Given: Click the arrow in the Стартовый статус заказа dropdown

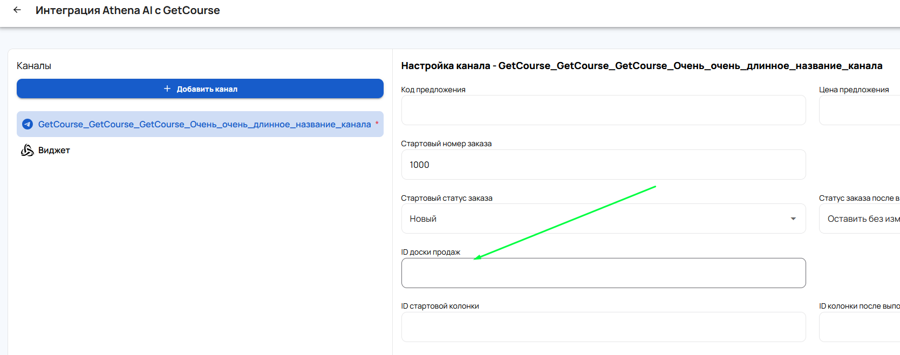Looking at the screenshot, I should tap(793, 219).
